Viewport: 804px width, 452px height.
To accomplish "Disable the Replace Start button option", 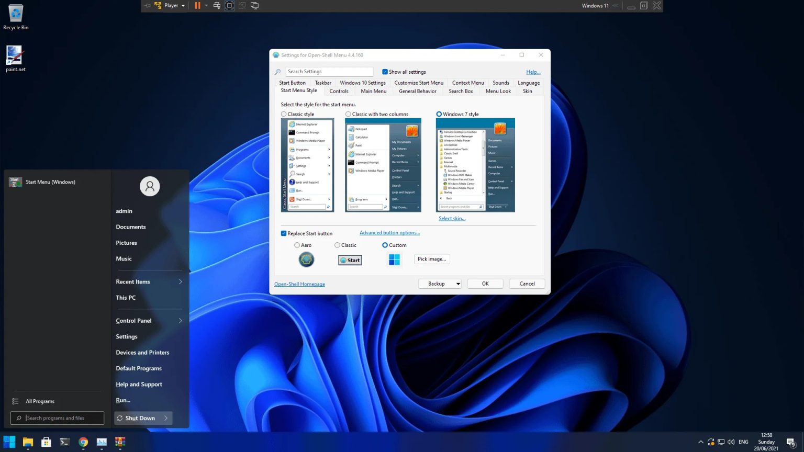I will [x=283, y=233].
